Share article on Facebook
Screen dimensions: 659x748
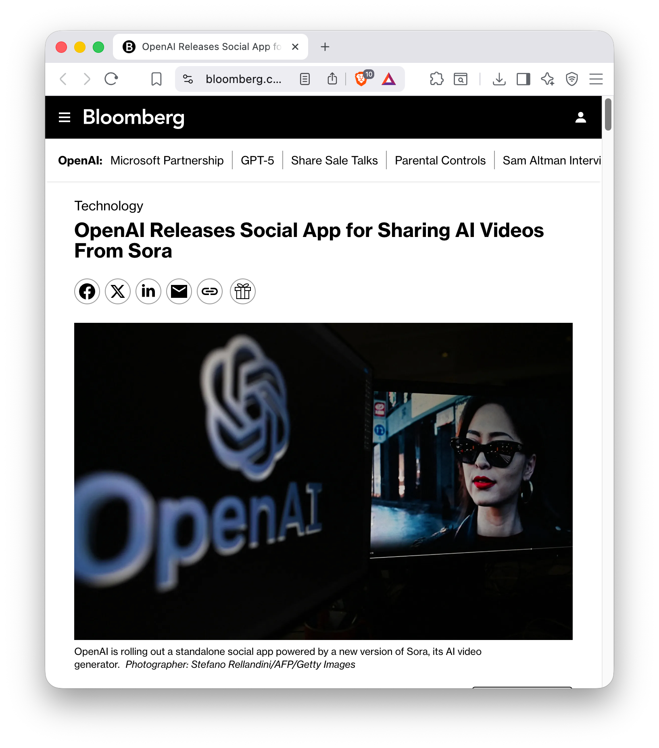(x=87, y=291)
